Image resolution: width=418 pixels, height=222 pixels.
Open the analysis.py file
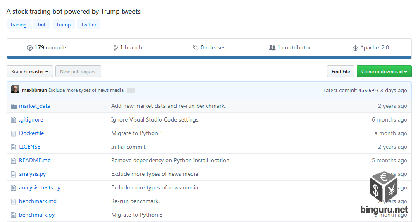[33, 174]
